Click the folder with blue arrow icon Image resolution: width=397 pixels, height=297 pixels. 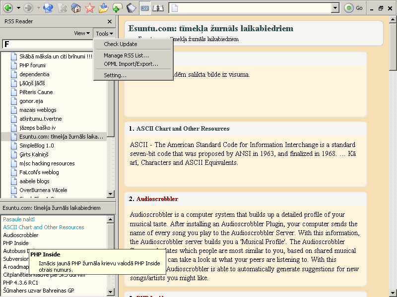click(103, 8)
